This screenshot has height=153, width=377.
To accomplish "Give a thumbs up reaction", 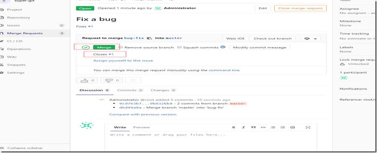I will [87, 80].
